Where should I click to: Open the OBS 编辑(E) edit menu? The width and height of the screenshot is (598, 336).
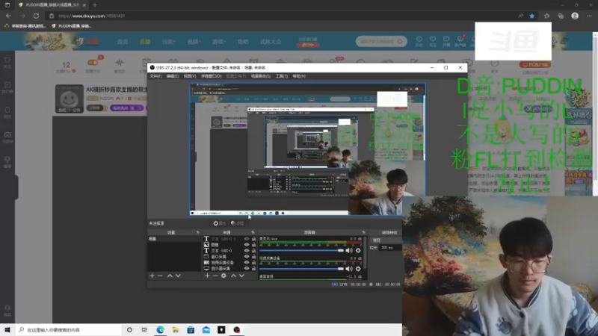coord(173,76)
